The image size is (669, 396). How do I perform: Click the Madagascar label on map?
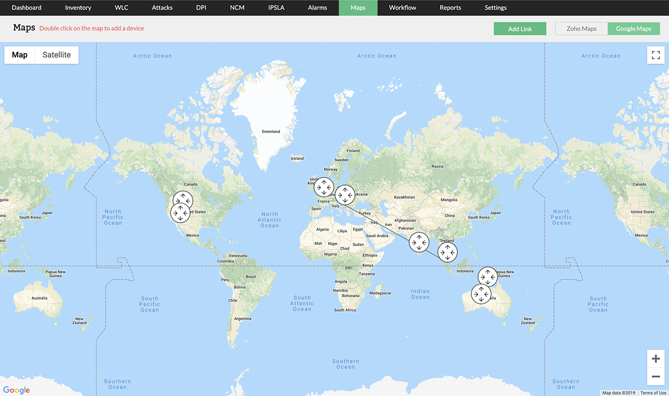point(381,293)
